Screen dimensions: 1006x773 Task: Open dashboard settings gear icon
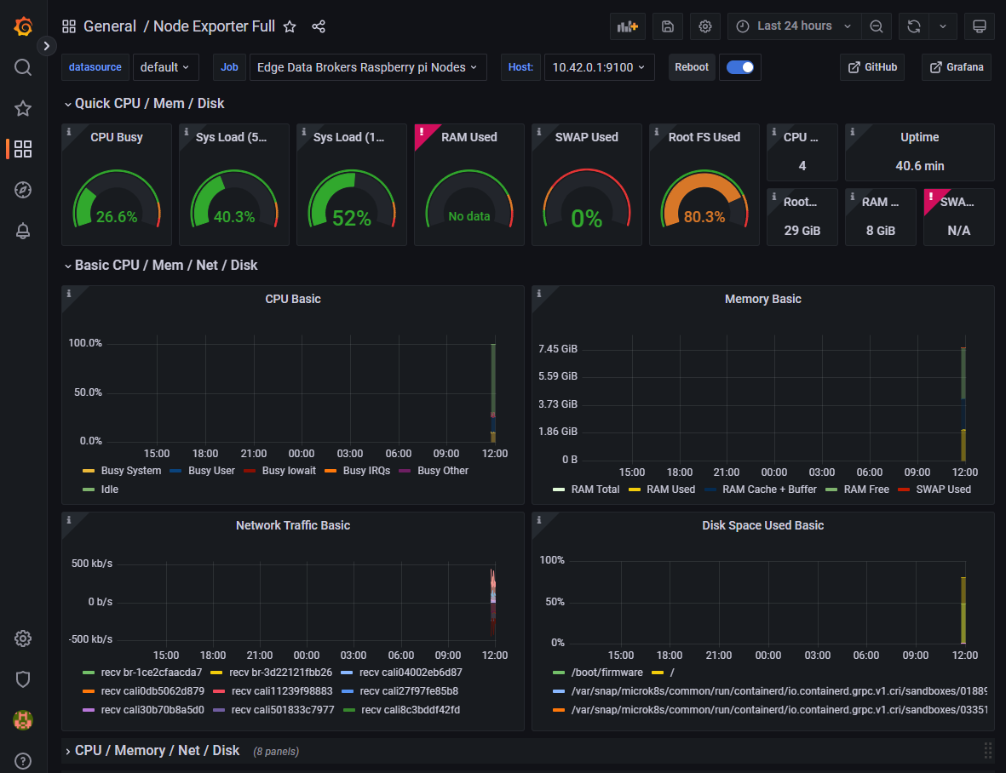(704, 26)
